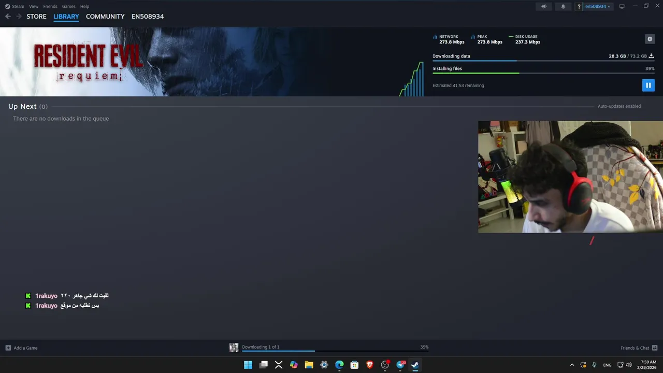Click the microphone tray icon
The image size is (663, 373).
click(594, 365)
